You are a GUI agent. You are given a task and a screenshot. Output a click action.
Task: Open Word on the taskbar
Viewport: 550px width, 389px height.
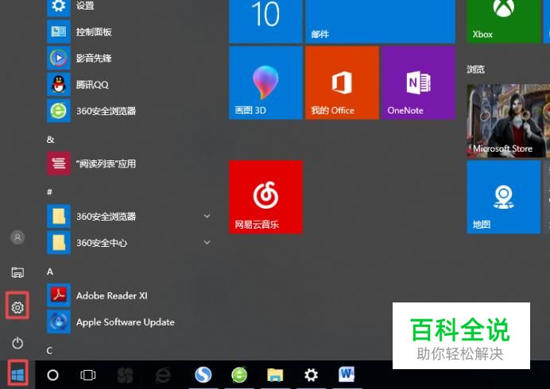pos(347,374)
